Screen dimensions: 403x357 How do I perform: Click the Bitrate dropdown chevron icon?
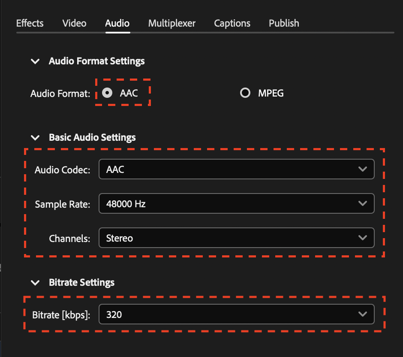(x=363, y=314)
